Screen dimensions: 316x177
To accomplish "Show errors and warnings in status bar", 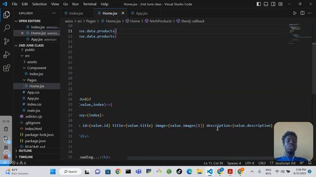I will point(19,163).
